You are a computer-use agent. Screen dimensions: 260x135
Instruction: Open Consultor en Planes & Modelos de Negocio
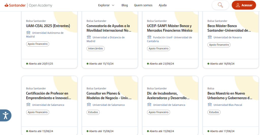click(x=109, y=96)
